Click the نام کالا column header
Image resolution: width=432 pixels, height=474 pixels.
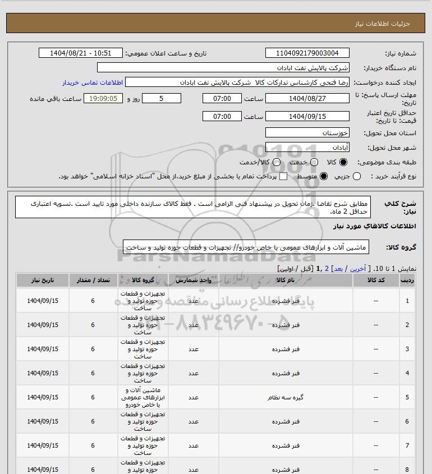coord(286,280)
